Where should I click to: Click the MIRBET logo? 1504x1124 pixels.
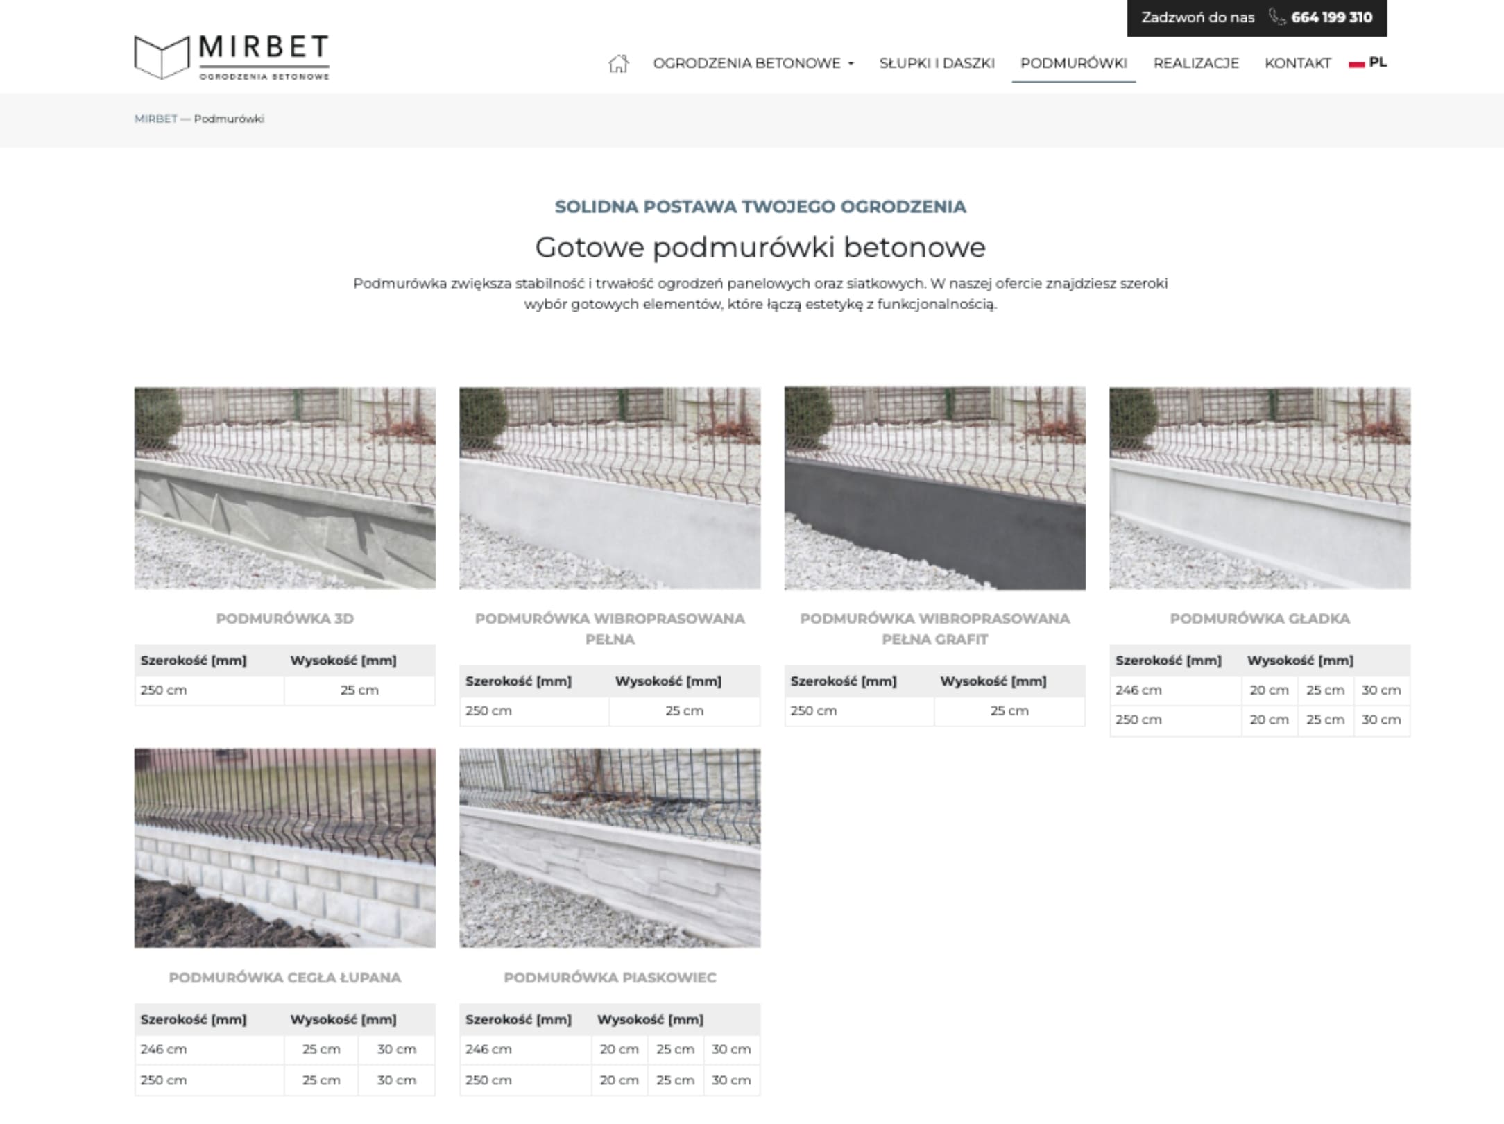(x=231, y=57)
